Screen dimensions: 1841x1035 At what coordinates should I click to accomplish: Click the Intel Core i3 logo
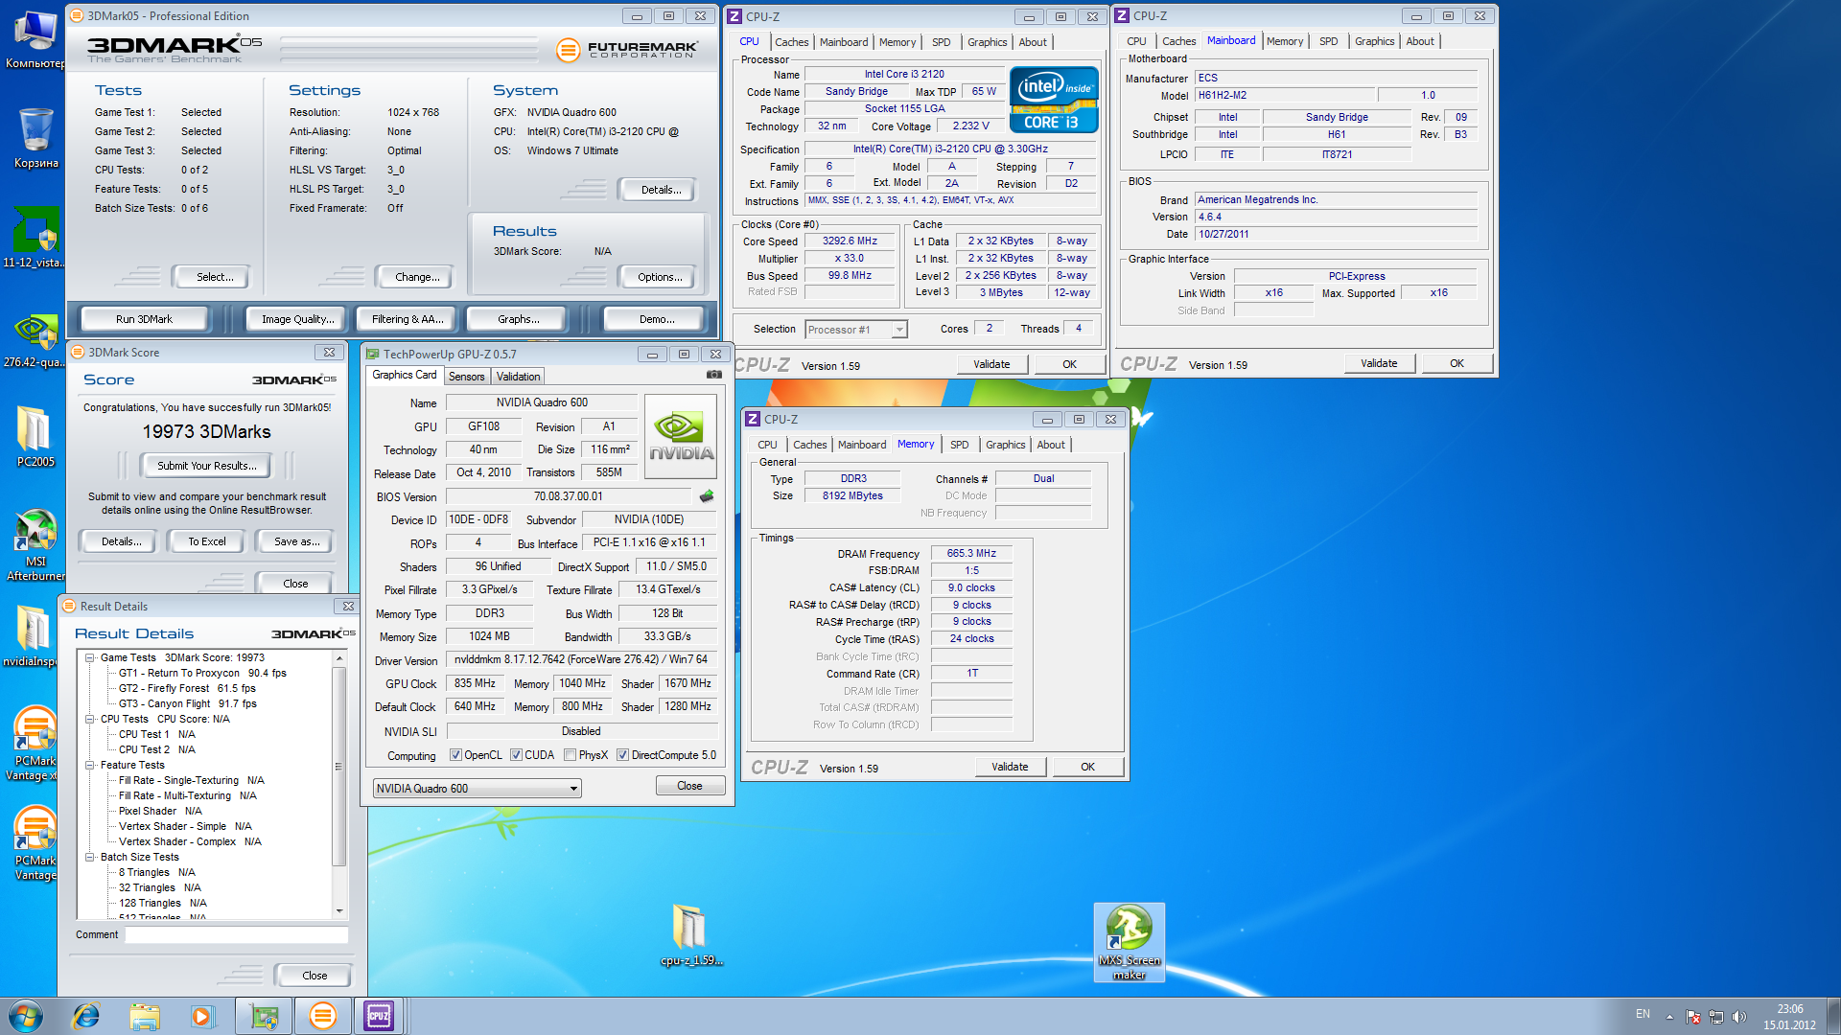[1053, 100]
